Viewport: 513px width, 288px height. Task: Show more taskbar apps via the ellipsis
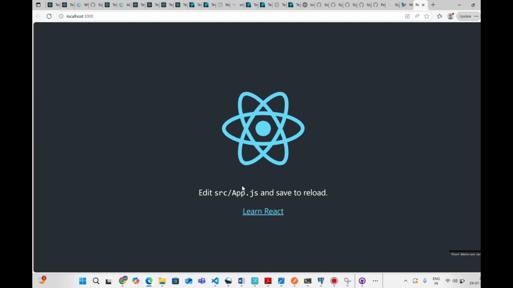pyautogui.click(x=375, y=281)
